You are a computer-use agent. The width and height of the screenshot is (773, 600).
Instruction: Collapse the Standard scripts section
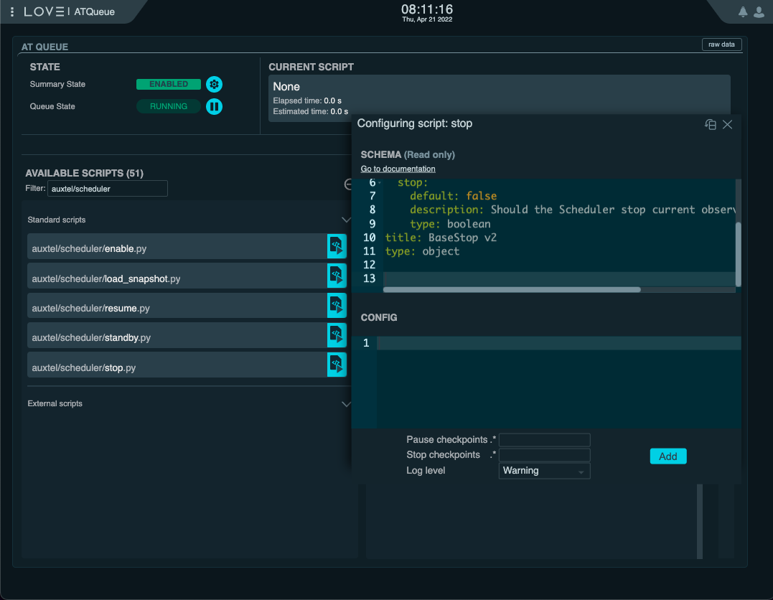click(347, 220)
